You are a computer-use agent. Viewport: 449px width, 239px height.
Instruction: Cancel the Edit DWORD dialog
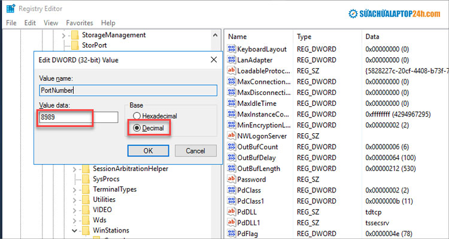196,151
